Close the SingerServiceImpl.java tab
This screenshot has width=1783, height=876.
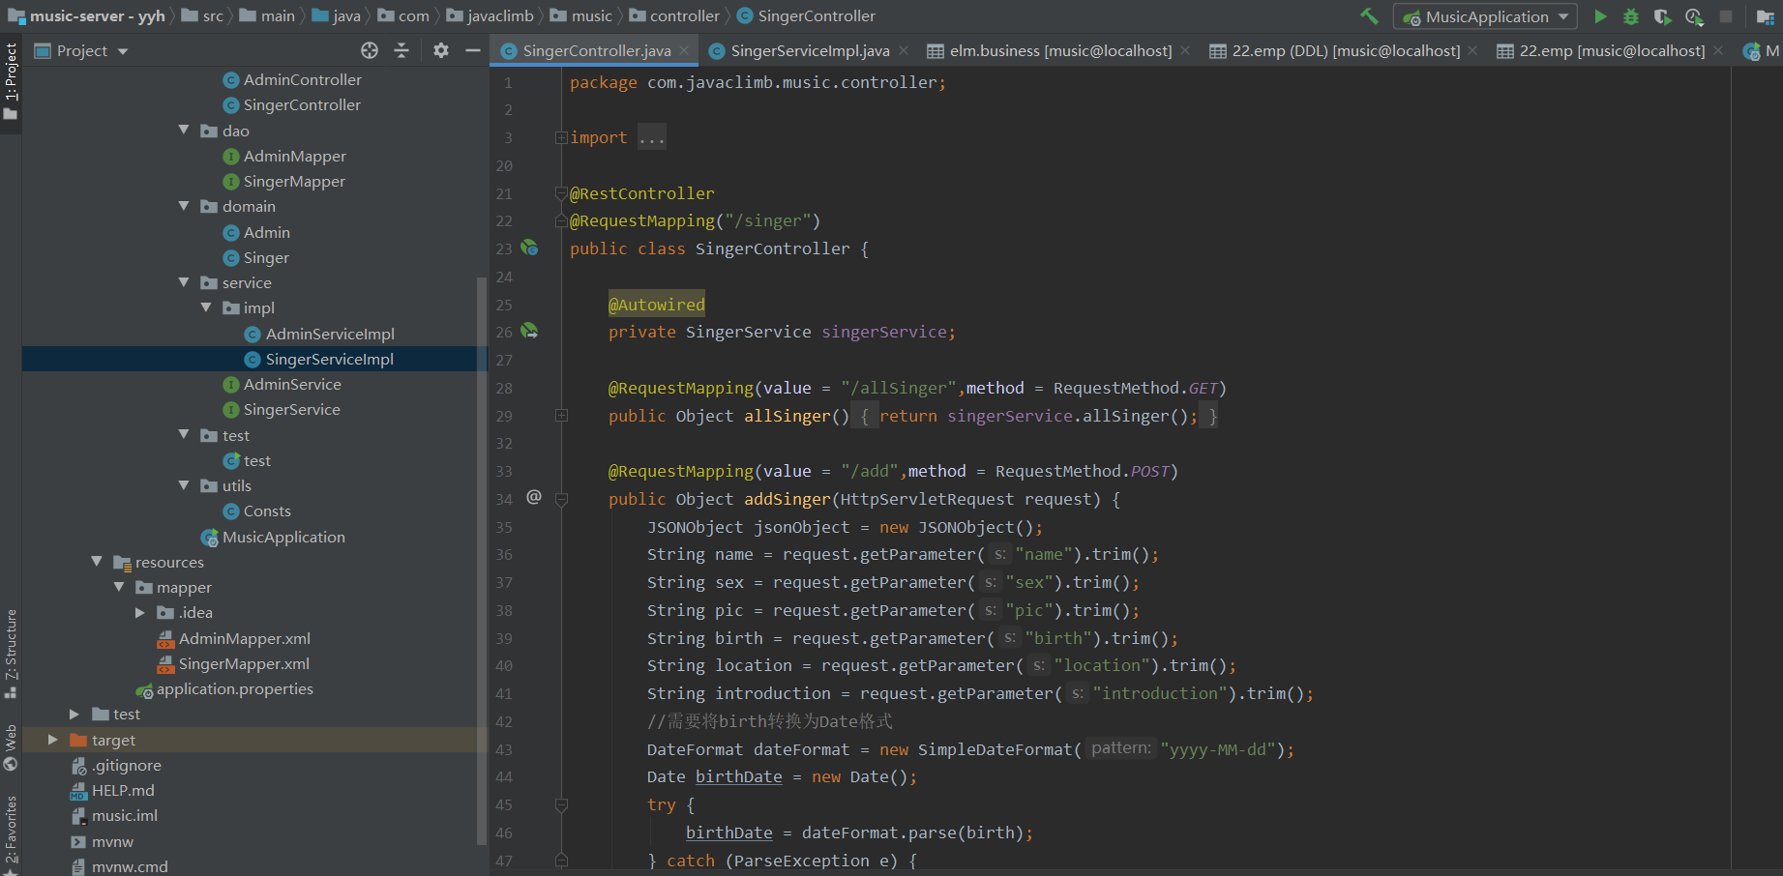pyautogui.click(x=904, y=50)
